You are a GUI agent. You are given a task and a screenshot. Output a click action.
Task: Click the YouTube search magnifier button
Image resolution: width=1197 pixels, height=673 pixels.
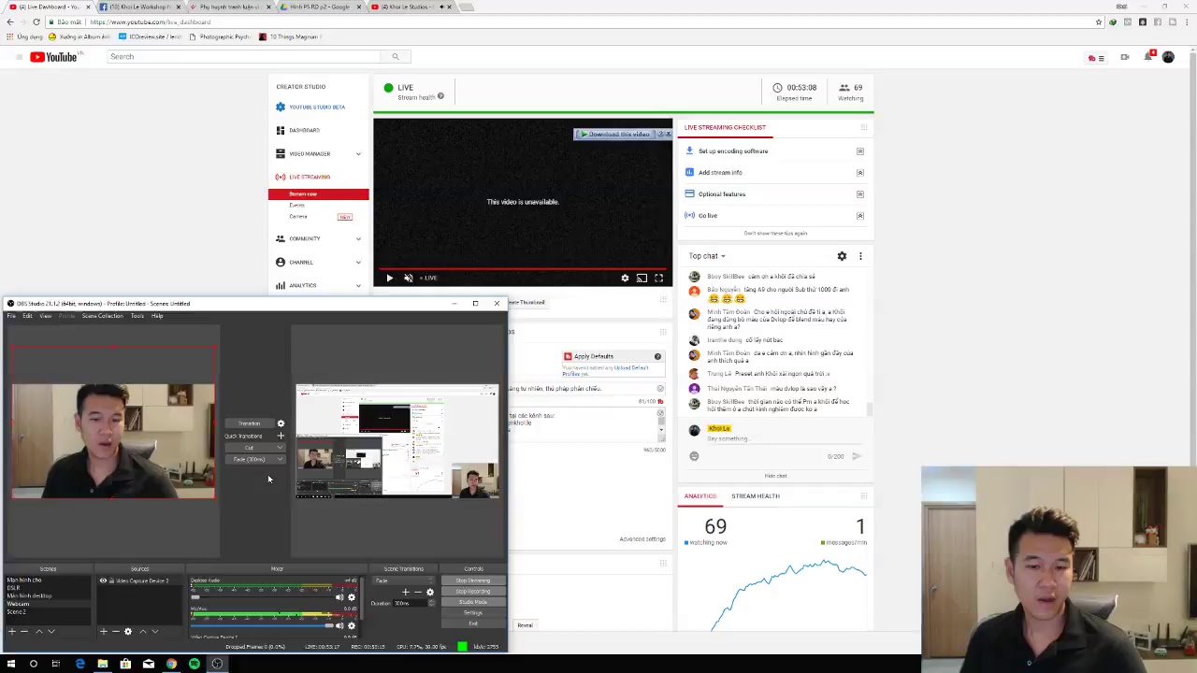(395, 57)
